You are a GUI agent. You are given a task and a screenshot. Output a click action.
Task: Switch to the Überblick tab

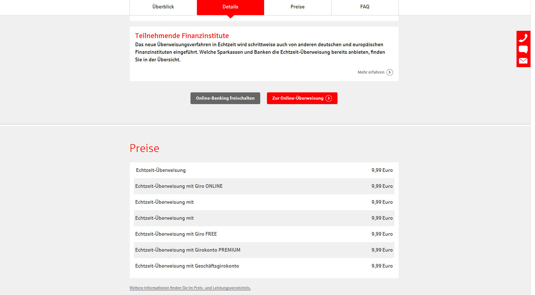(x=163, y=7)
